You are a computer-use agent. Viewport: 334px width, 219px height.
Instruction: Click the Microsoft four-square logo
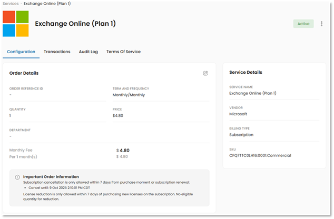pyautogui.click(x=16, y=24)
